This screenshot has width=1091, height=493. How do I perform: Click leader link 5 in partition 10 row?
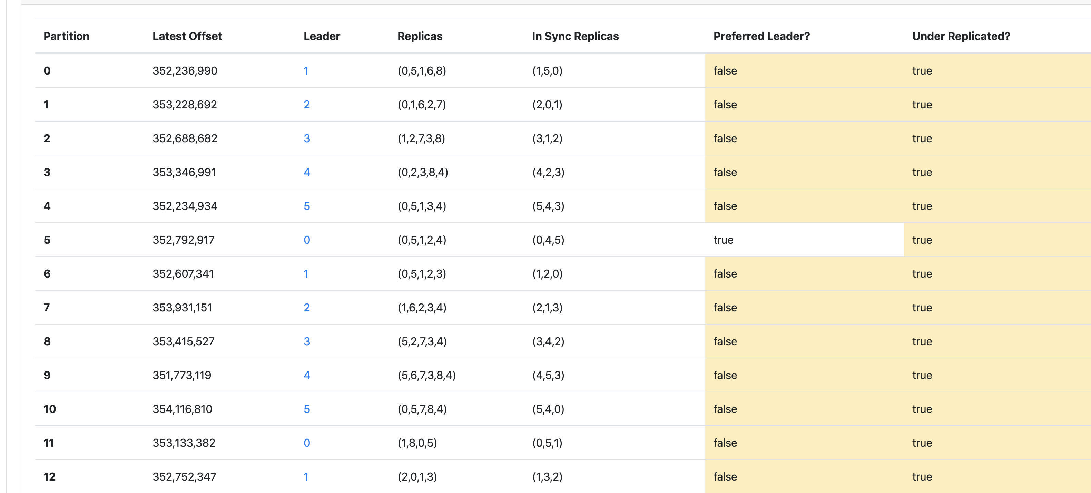click(307, 409)
